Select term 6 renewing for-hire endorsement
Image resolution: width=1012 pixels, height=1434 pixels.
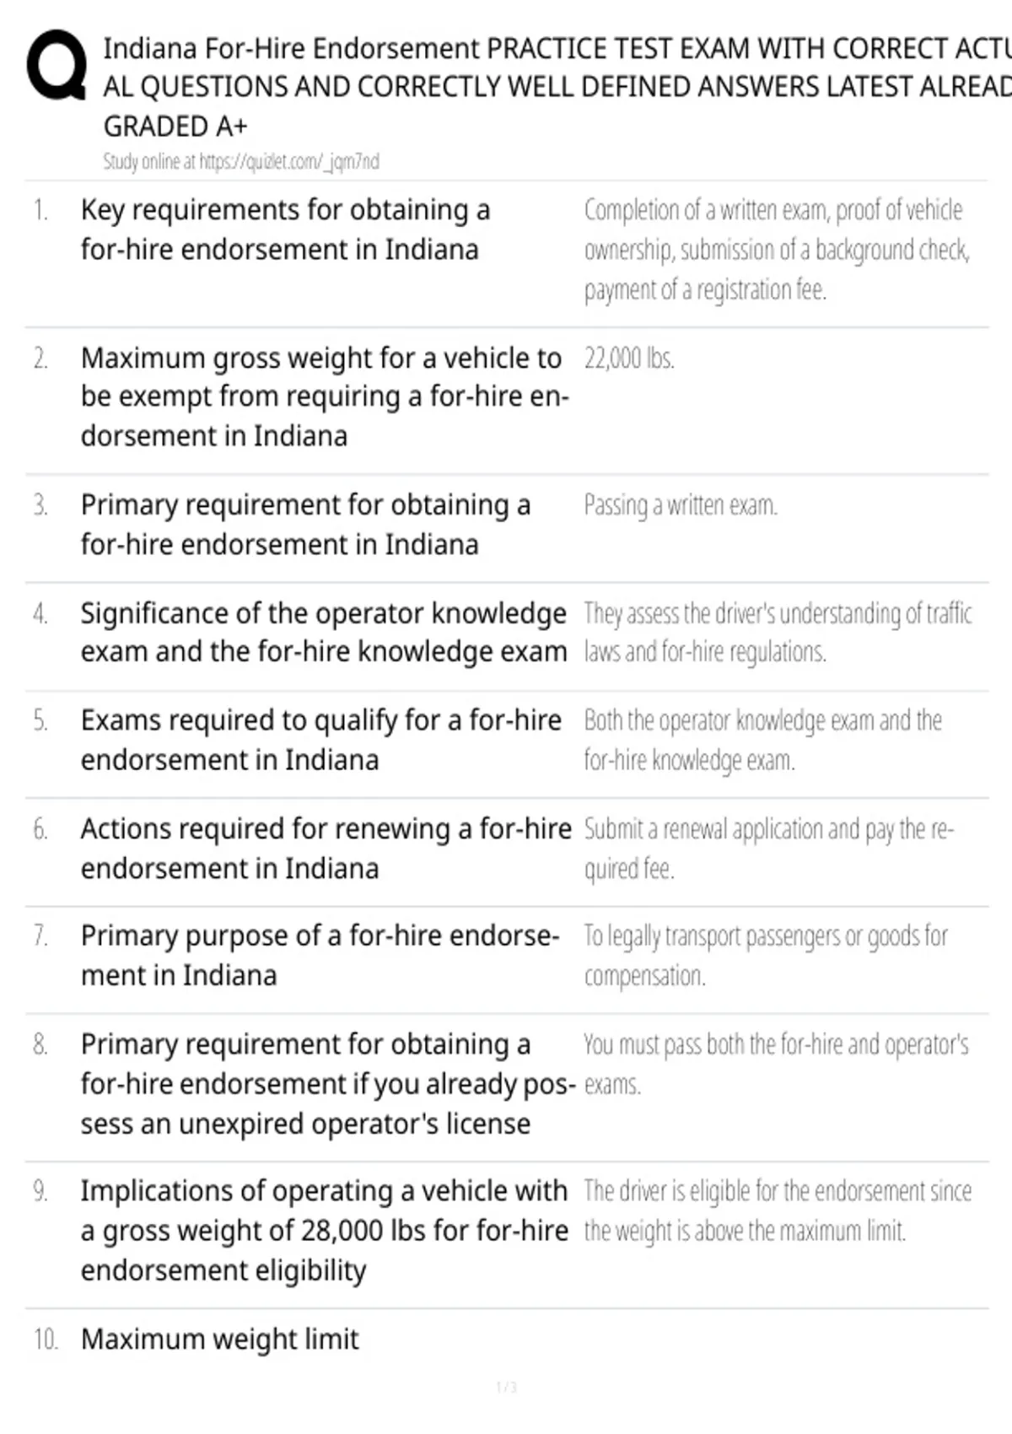pos(326,849)
